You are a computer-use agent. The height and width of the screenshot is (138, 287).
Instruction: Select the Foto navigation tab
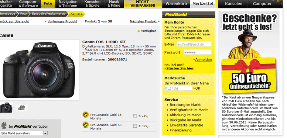click(48, 4)
